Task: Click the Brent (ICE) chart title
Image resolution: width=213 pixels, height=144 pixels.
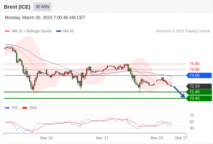Action: coord(17,7)
